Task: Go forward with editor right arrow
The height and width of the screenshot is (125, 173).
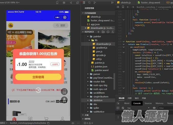Action: pos(133,7)
